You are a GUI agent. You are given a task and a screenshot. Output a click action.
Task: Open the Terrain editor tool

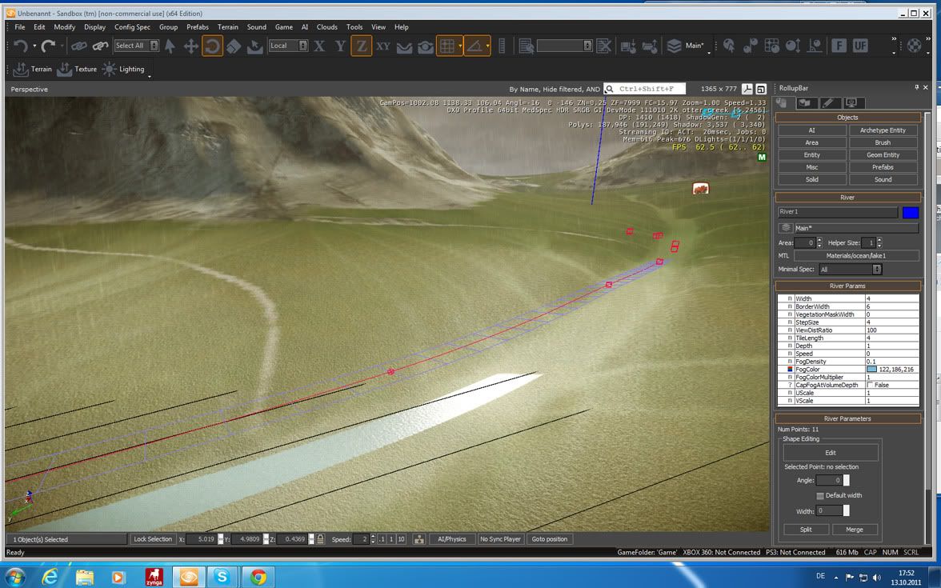click(33, 70)
